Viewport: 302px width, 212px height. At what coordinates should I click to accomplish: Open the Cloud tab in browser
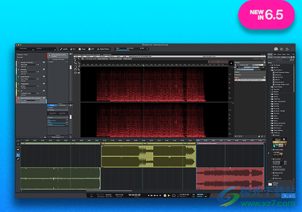pos(279,55)
